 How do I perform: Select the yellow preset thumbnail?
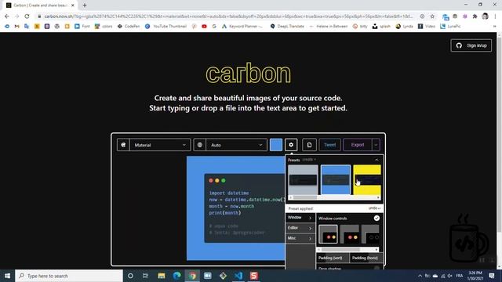coord(367,179)
